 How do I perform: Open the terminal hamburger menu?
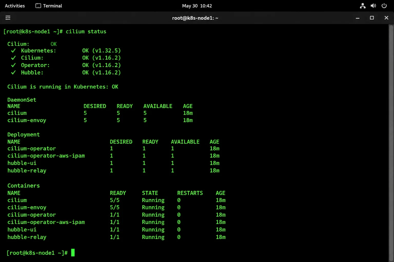pos(8,18)
